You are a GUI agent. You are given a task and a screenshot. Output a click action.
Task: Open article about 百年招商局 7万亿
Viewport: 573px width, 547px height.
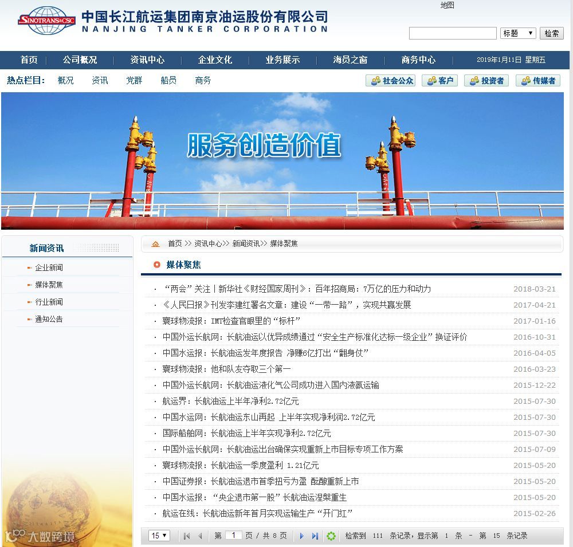(x=296, y=289)
